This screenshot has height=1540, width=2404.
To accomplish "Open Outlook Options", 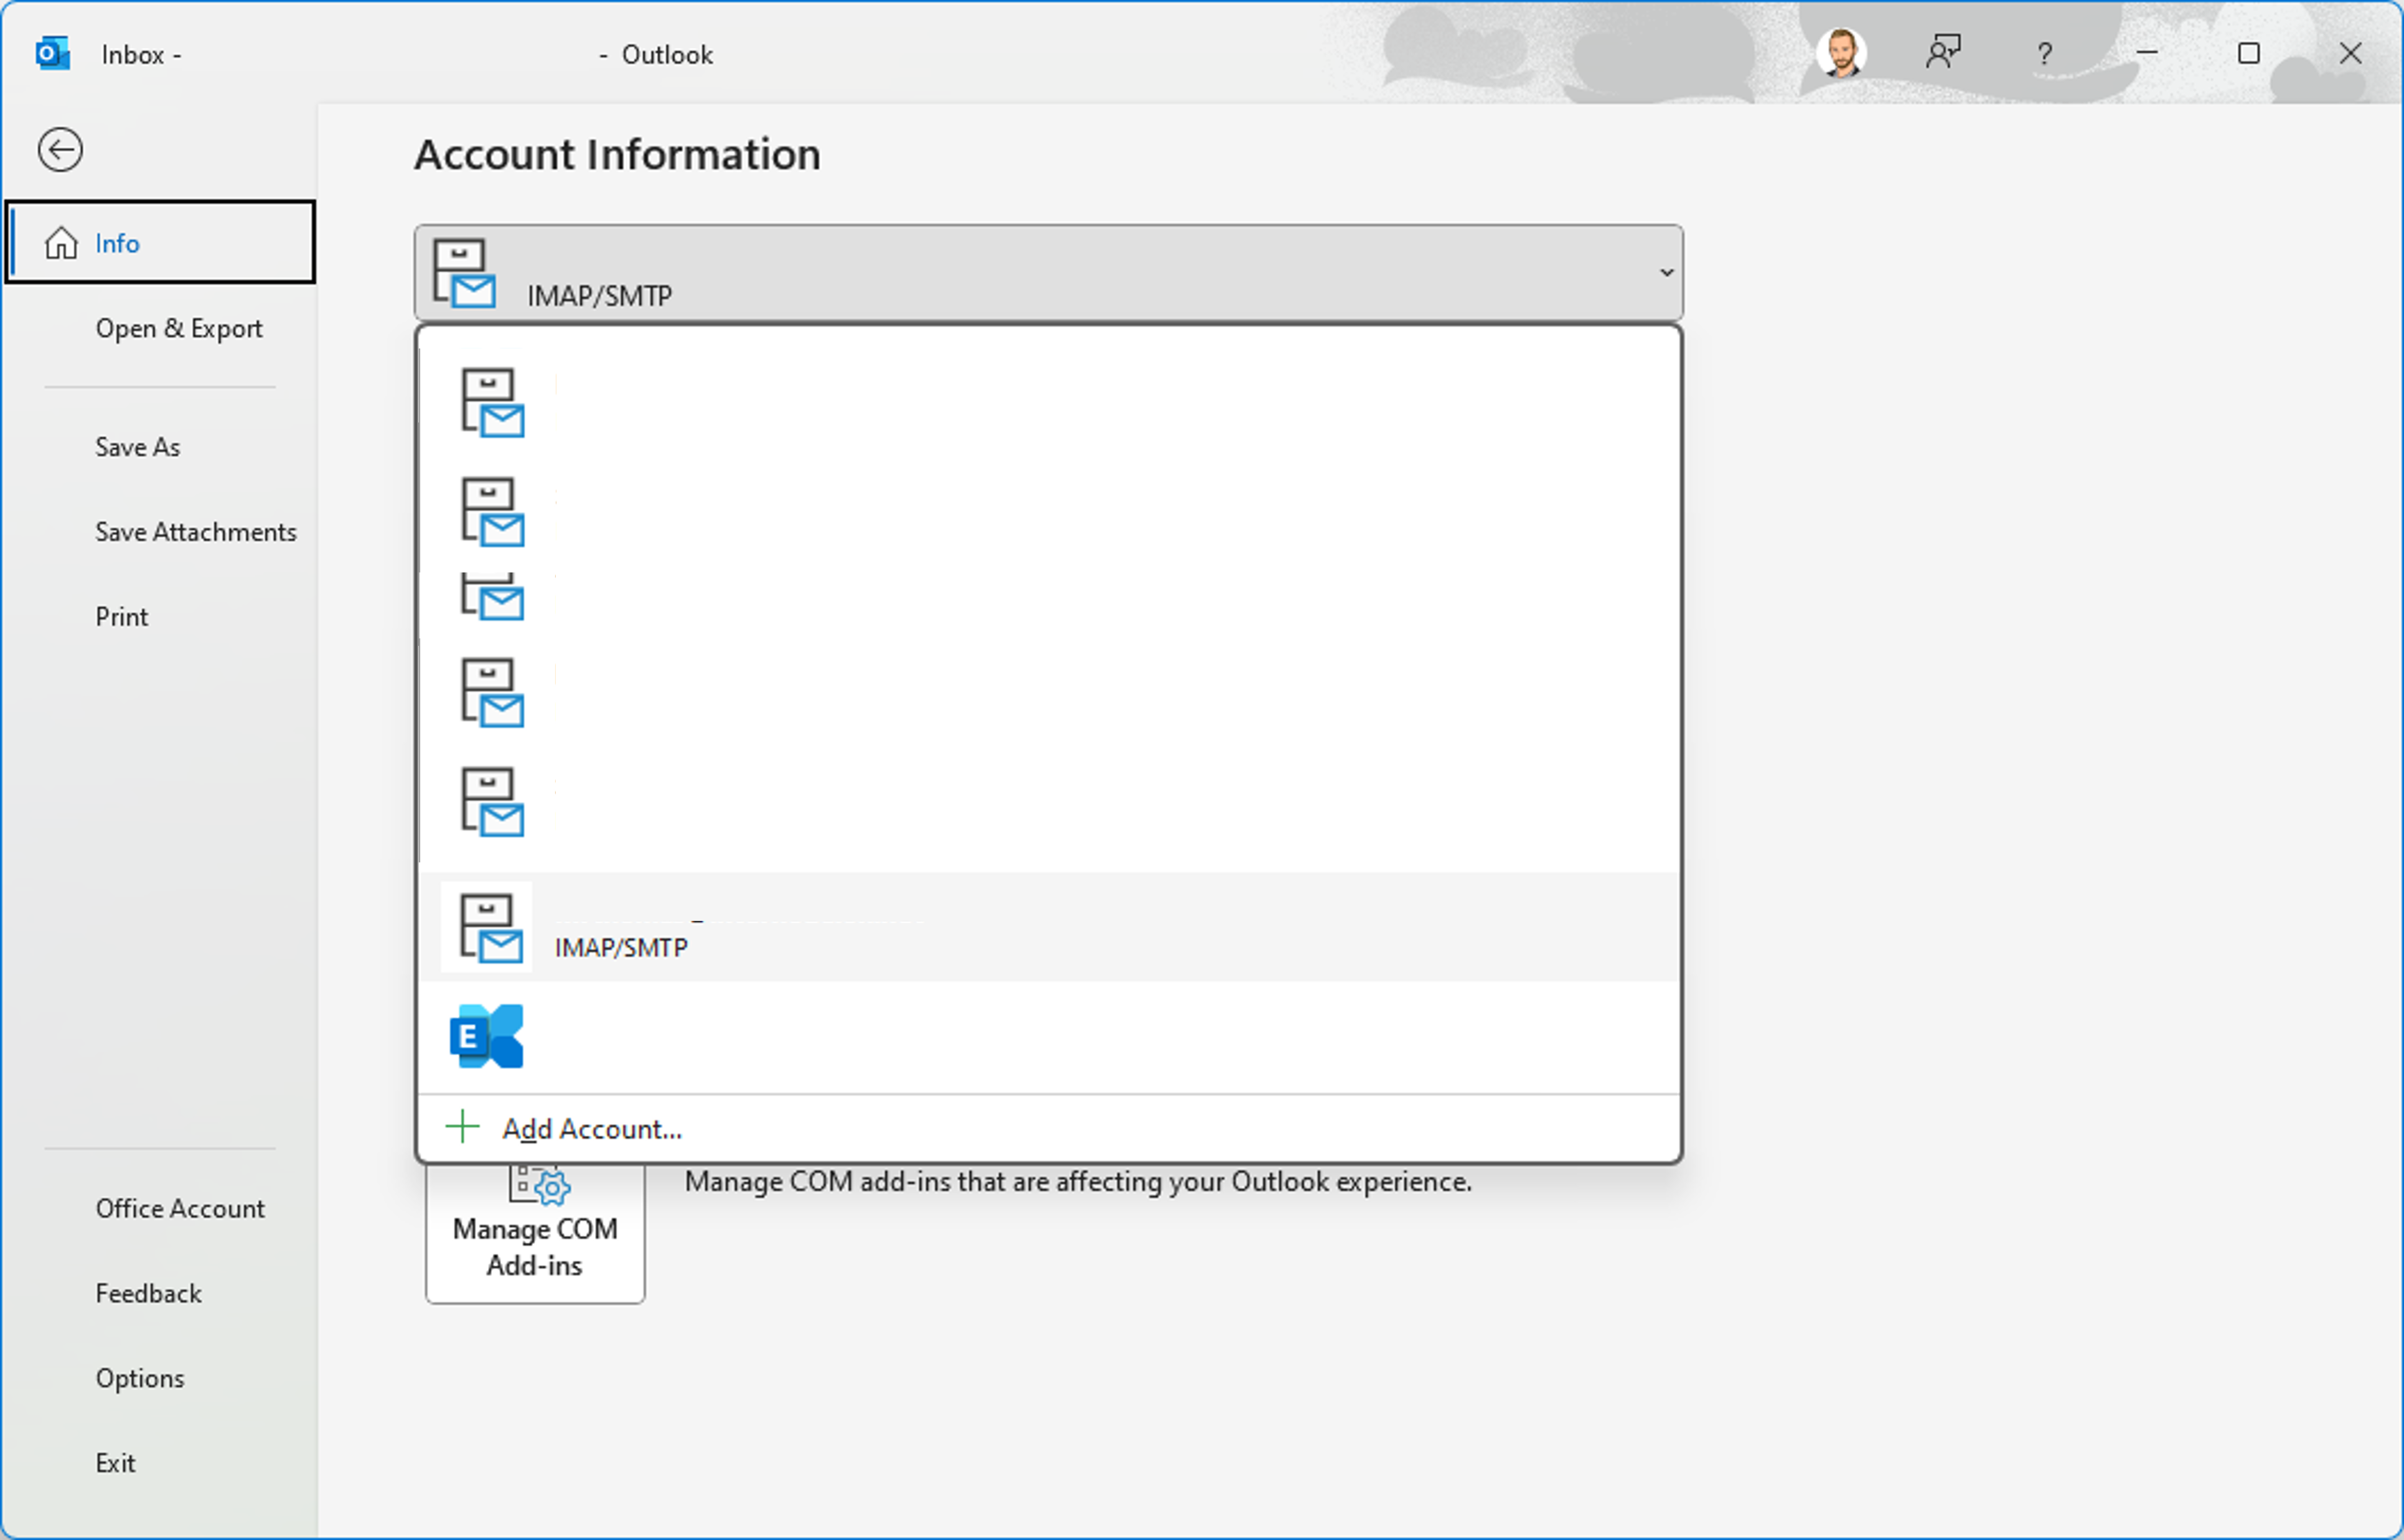I will 139,1378.
